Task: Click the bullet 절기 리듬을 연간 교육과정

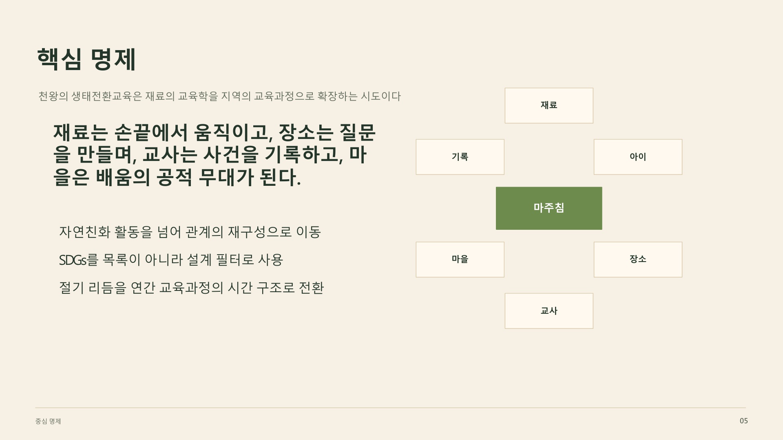Action: click(x=192, y=288)
